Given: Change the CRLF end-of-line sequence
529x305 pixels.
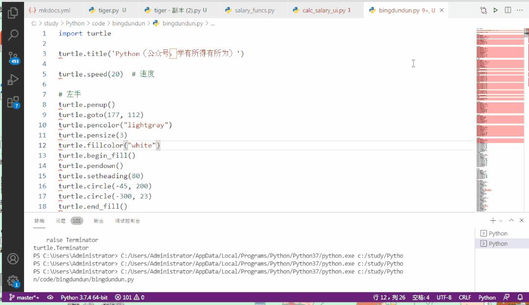Looking at the screenshot, I should (464, 297).
